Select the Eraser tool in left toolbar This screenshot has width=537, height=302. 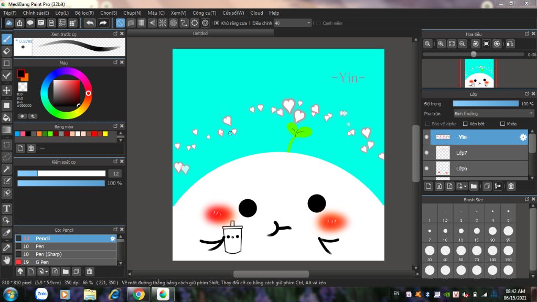coord(7,51)
